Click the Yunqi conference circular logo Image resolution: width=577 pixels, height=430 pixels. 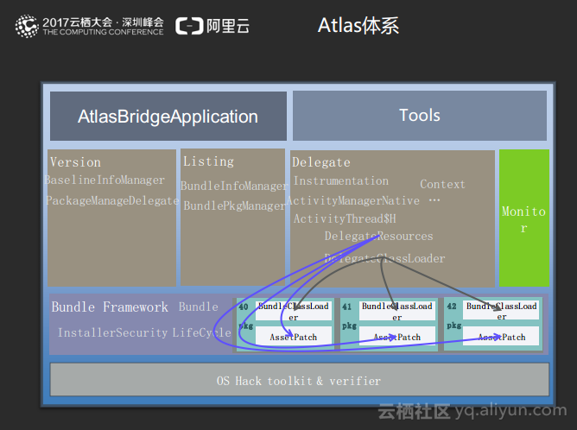pos(27,26)
